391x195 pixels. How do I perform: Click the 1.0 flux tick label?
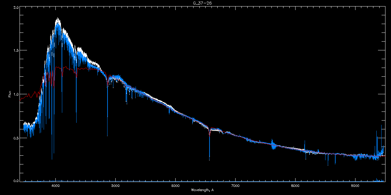(x=16, y=94)
